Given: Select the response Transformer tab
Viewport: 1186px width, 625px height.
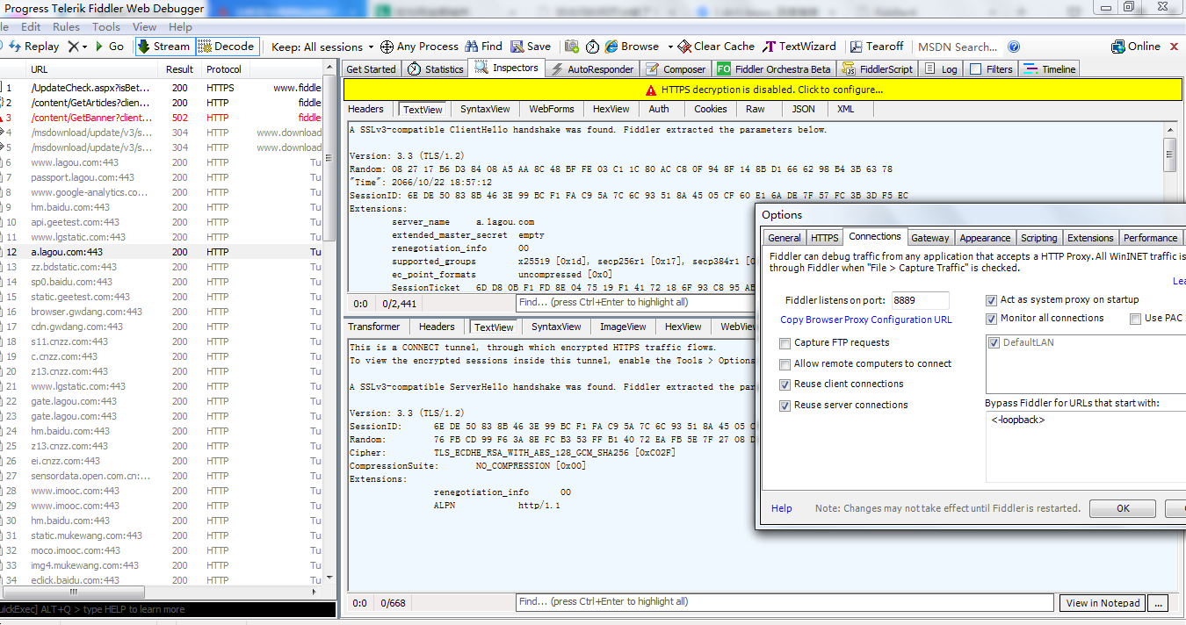Looking at the screenshot, I should (x=374, y=327).
